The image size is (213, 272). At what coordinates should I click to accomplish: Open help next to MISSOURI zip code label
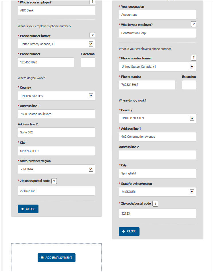155,204
